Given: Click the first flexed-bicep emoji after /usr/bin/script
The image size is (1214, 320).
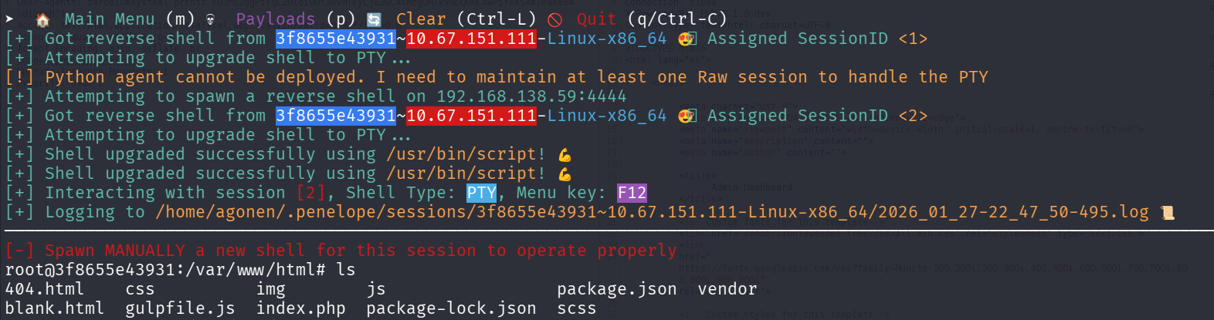Looking at the screenshot, I should click(565, 154).
